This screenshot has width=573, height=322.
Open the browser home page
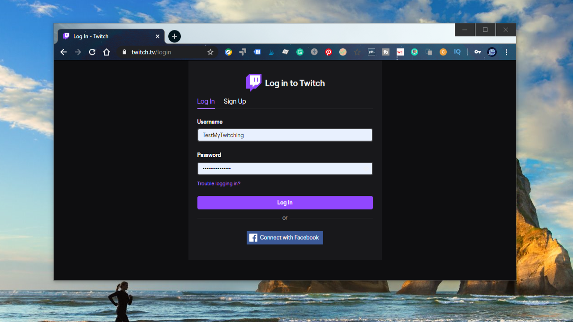click(107, 52)
